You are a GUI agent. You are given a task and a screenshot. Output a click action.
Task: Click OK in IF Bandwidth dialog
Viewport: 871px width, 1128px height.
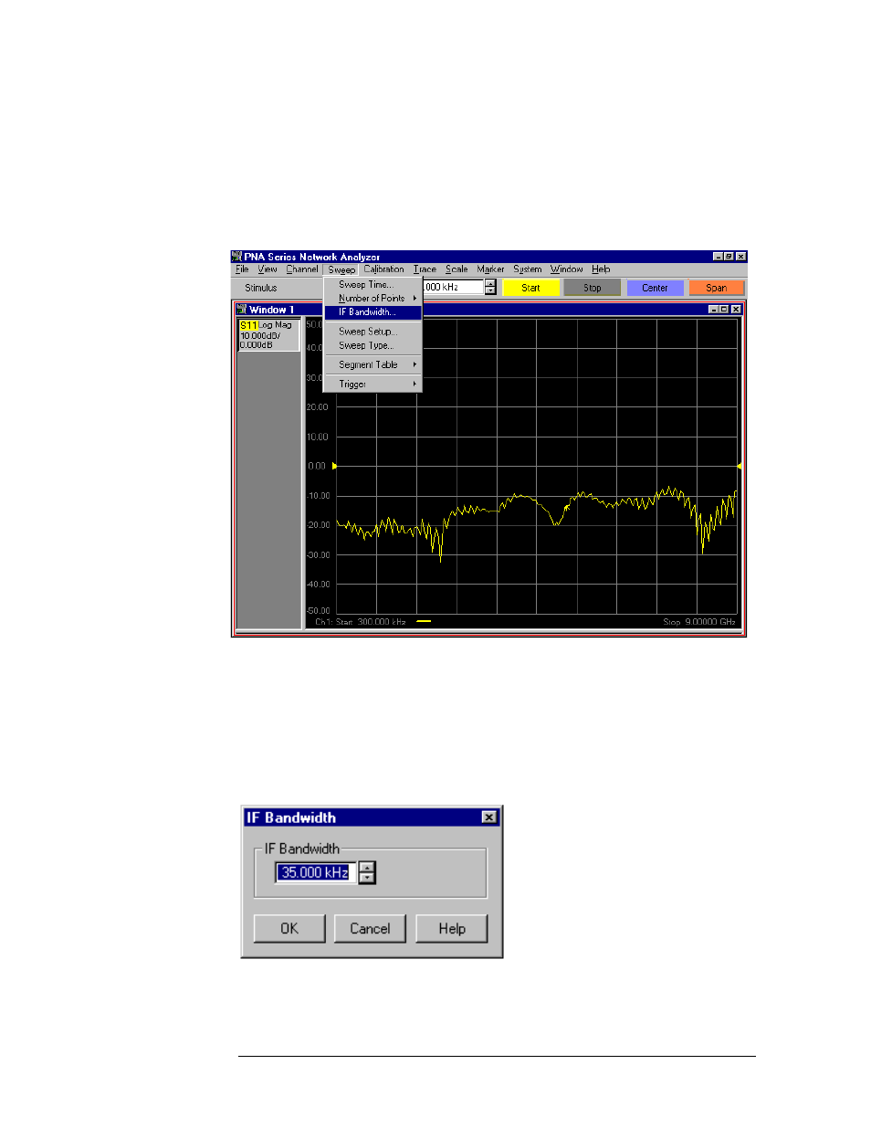[289, 929]
